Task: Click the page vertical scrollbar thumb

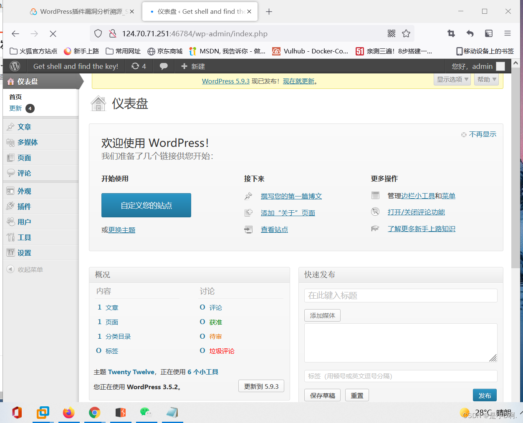Action: click(x=515, y=169)
